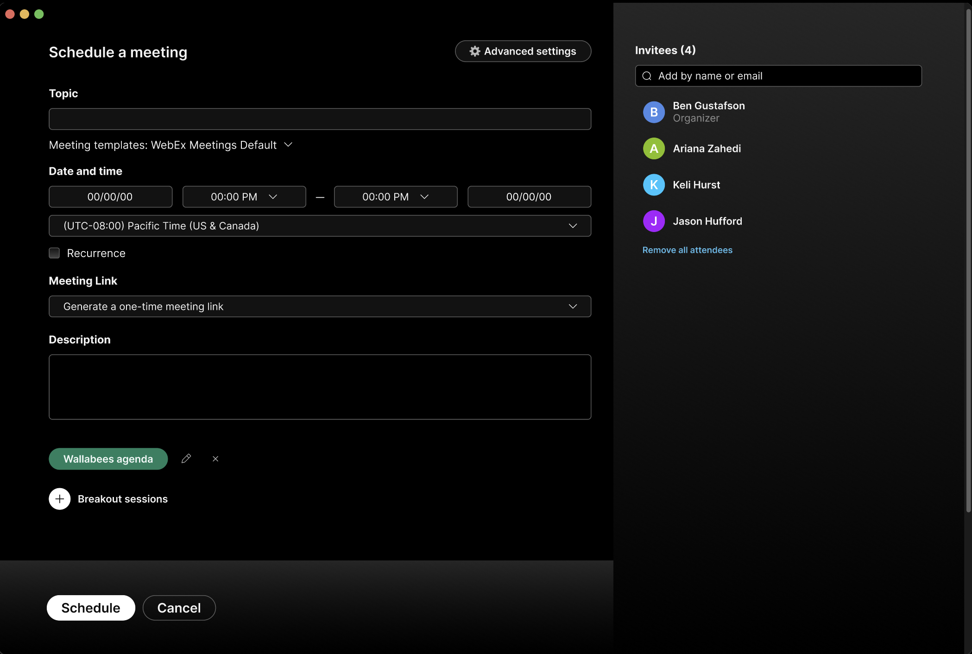Click Remove all attendees
This screenshot has width=972, height=654.
point(687,250)
